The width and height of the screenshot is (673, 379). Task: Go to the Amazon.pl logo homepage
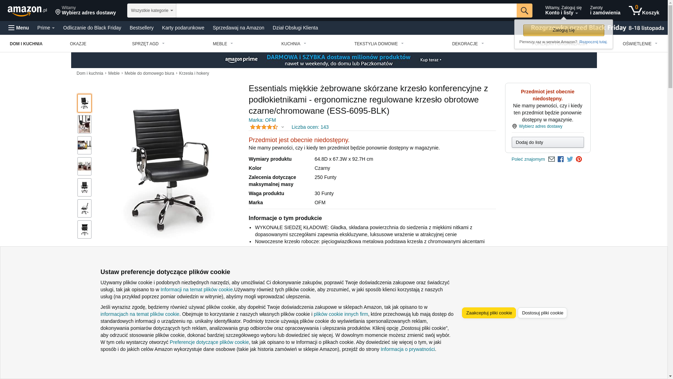27,11
